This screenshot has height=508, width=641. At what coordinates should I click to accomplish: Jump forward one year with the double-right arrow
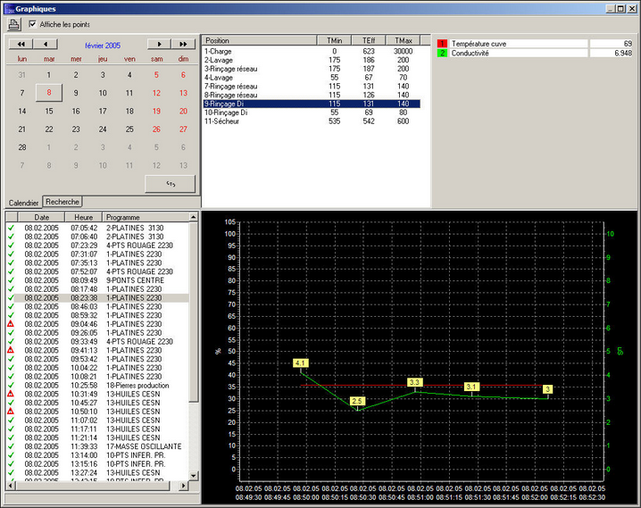tap(184, 44)
